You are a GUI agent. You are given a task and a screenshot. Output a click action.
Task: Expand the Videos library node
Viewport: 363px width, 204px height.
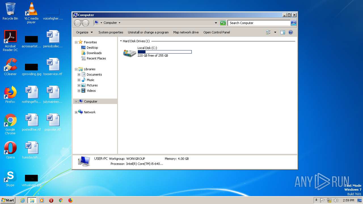79,91
